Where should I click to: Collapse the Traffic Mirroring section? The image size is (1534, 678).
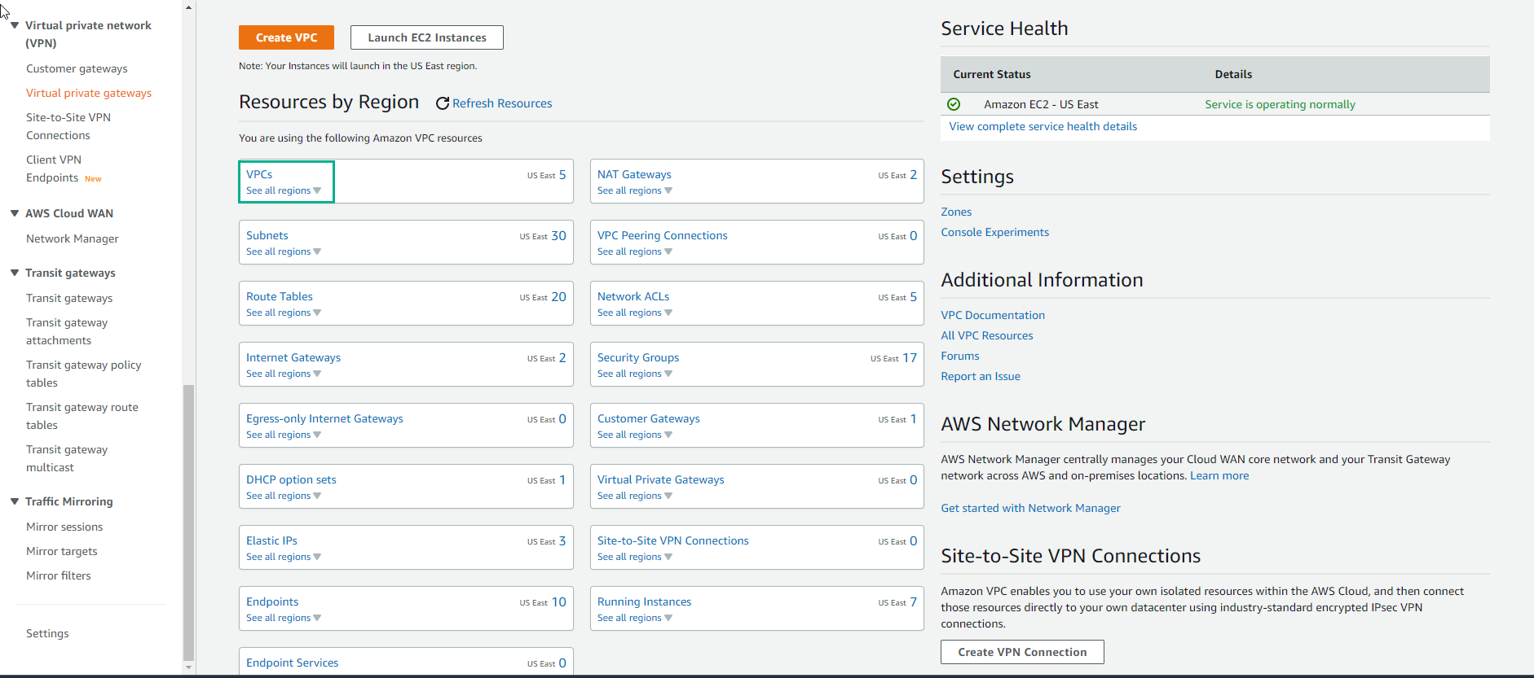coord(15,501)
